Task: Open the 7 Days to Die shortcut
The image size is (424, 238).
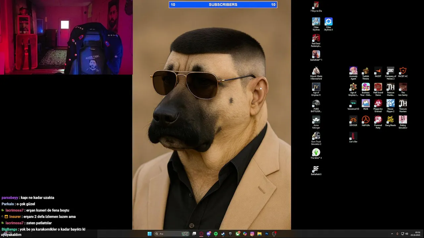Action: pos(316,6)
